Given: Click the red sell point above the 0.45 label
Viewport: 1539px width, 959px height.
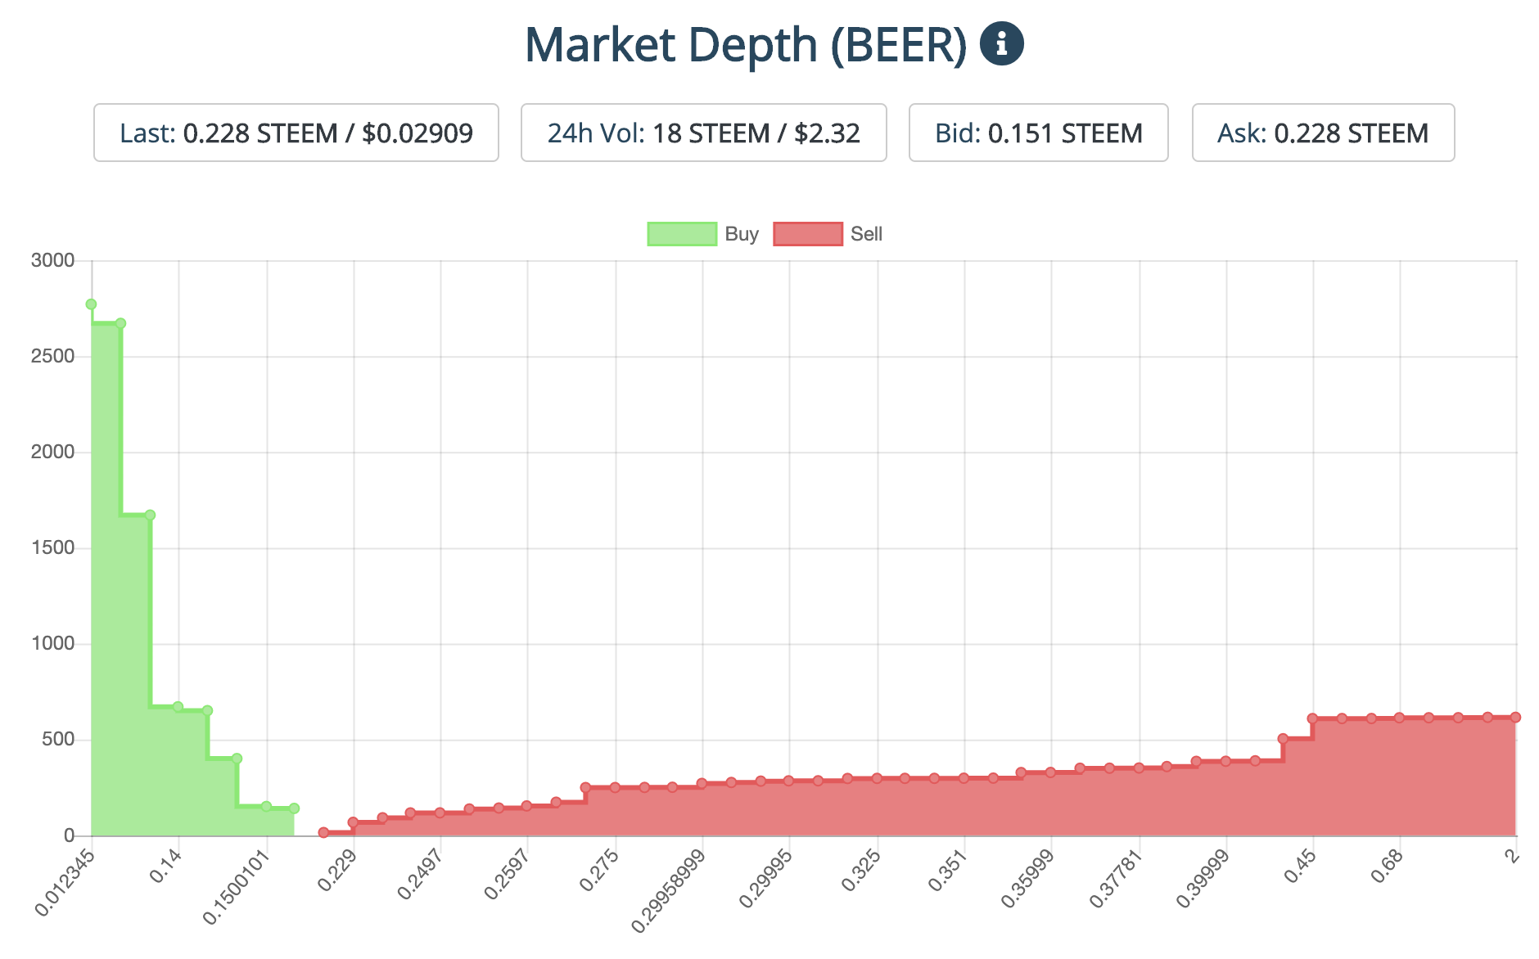Looking at the screenshot, I should pos(1312,718).
